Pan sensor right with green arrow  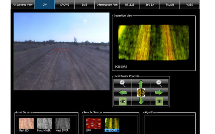(159, 92)
